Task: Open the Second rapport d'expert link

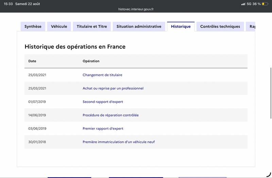Action: click(x=103, y=102)
